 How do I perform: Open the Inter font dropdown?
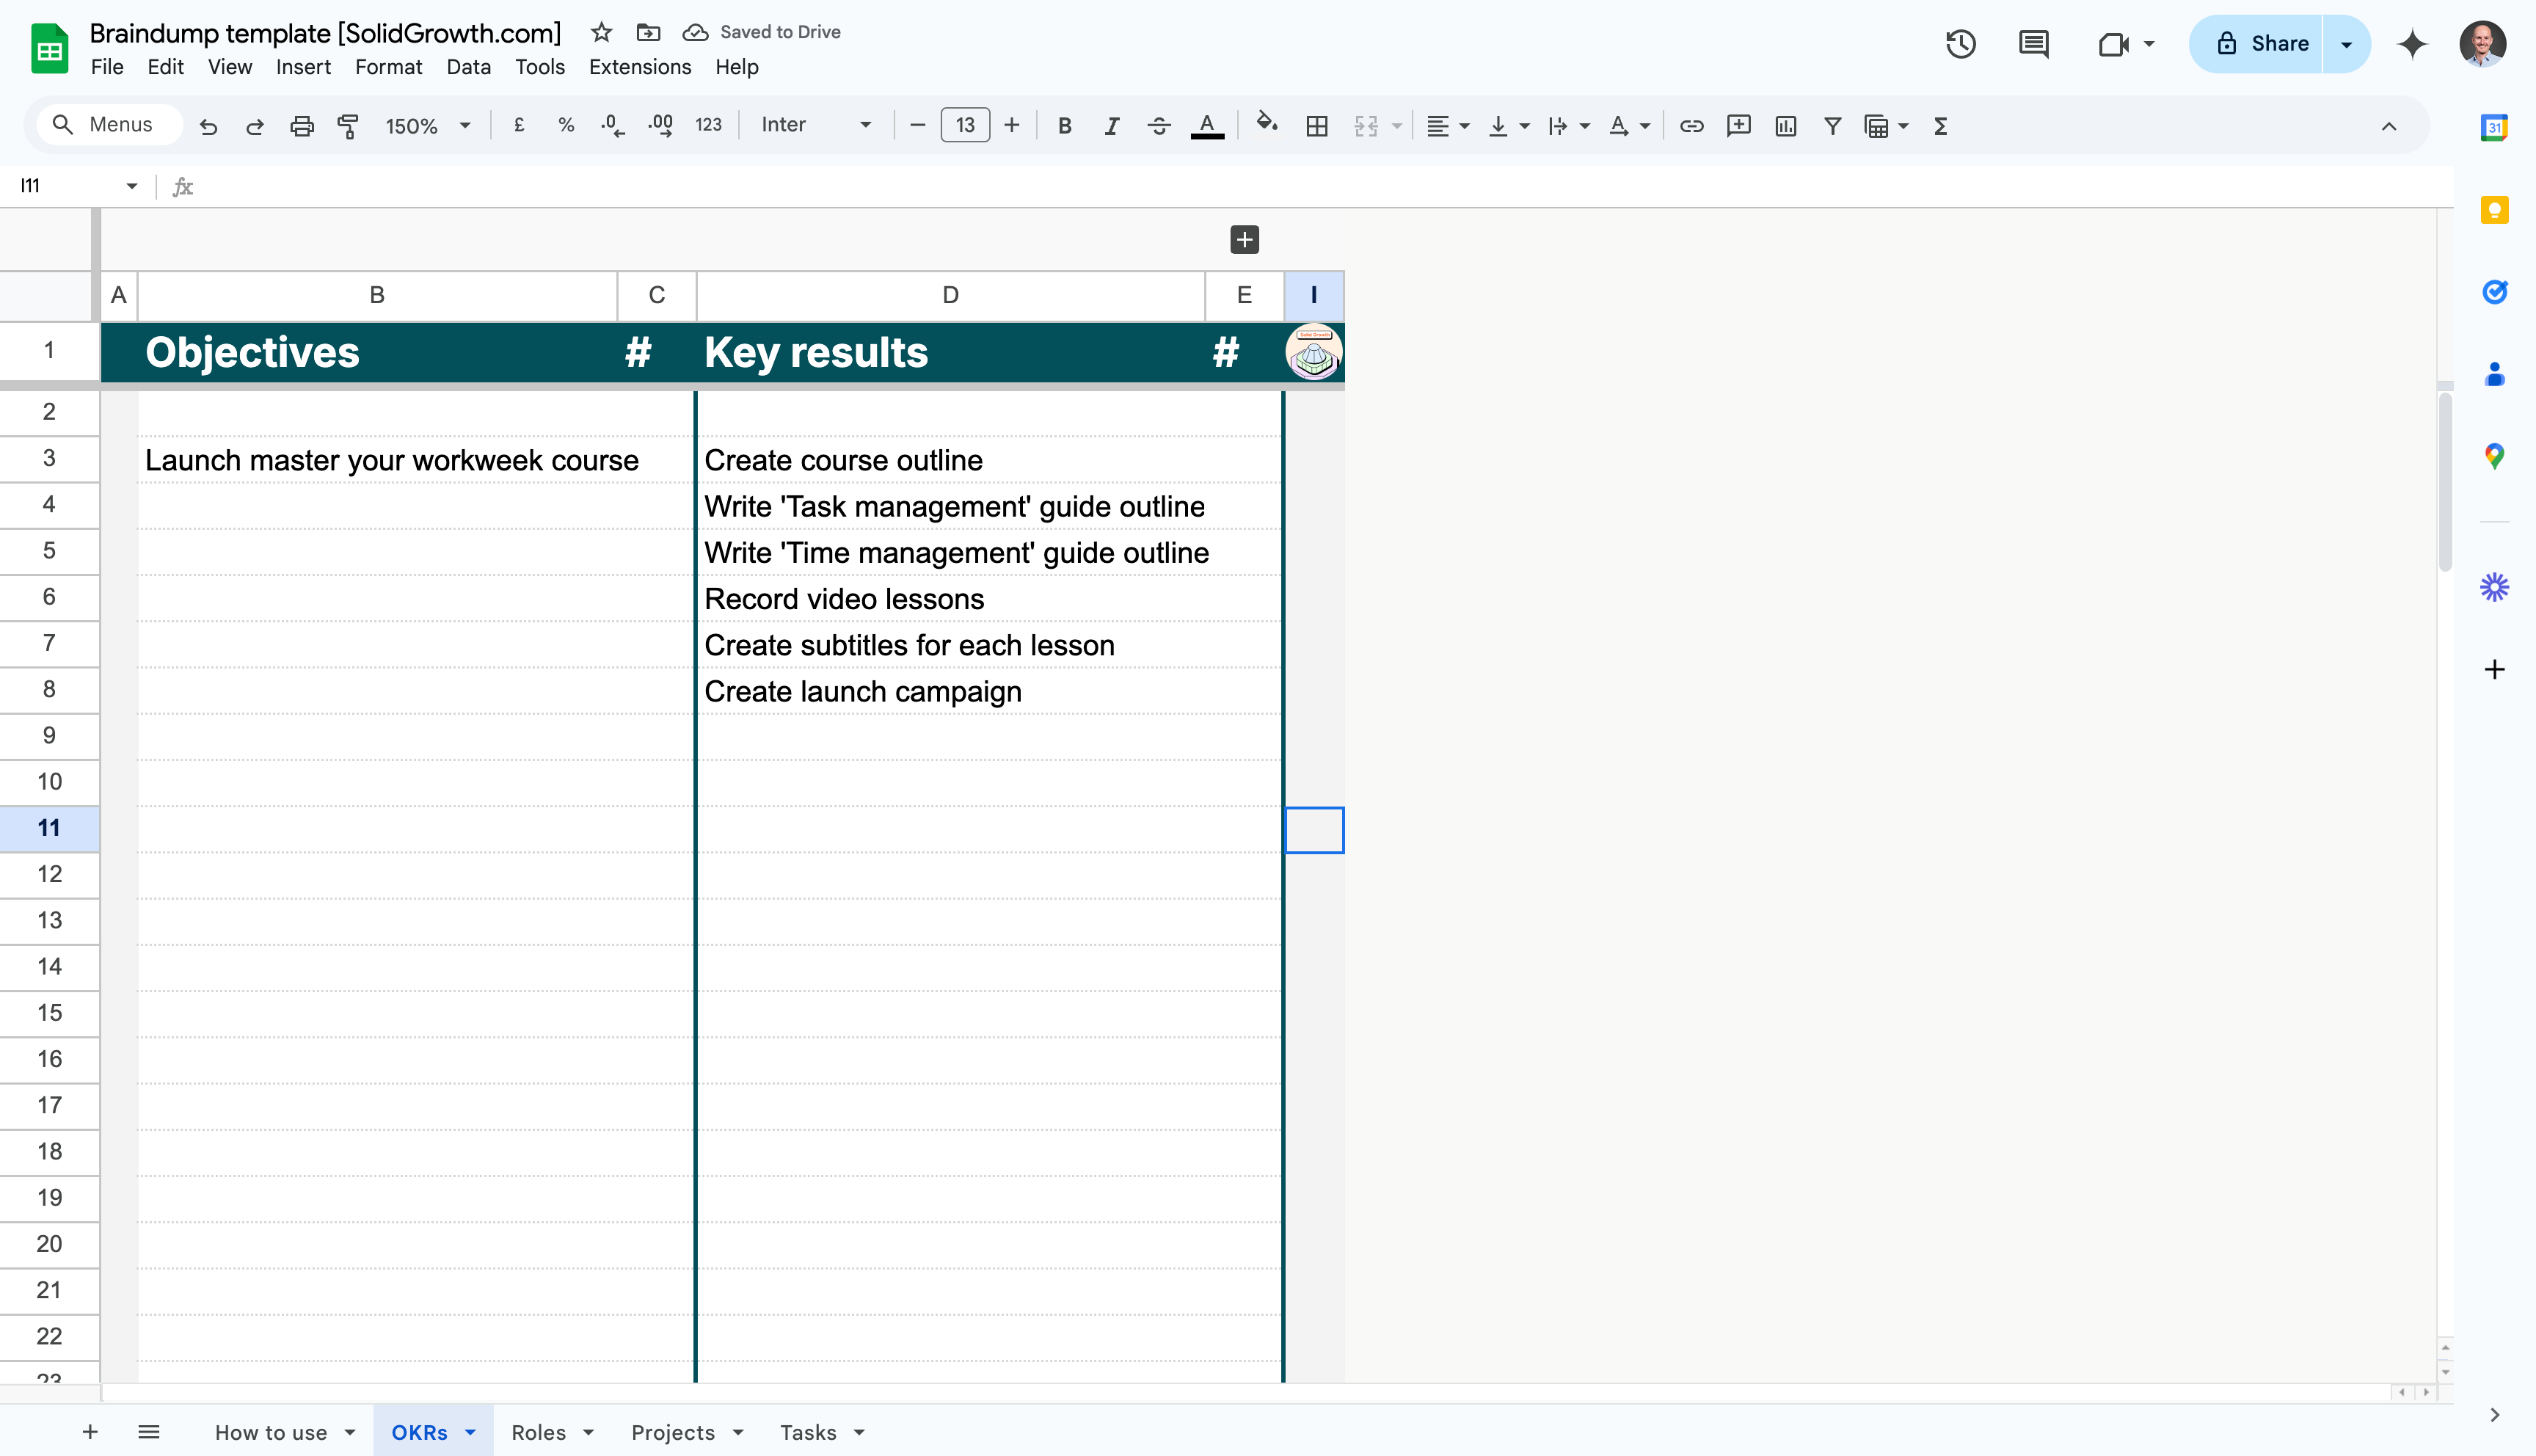pyautogui.click(x=816, y=125)
